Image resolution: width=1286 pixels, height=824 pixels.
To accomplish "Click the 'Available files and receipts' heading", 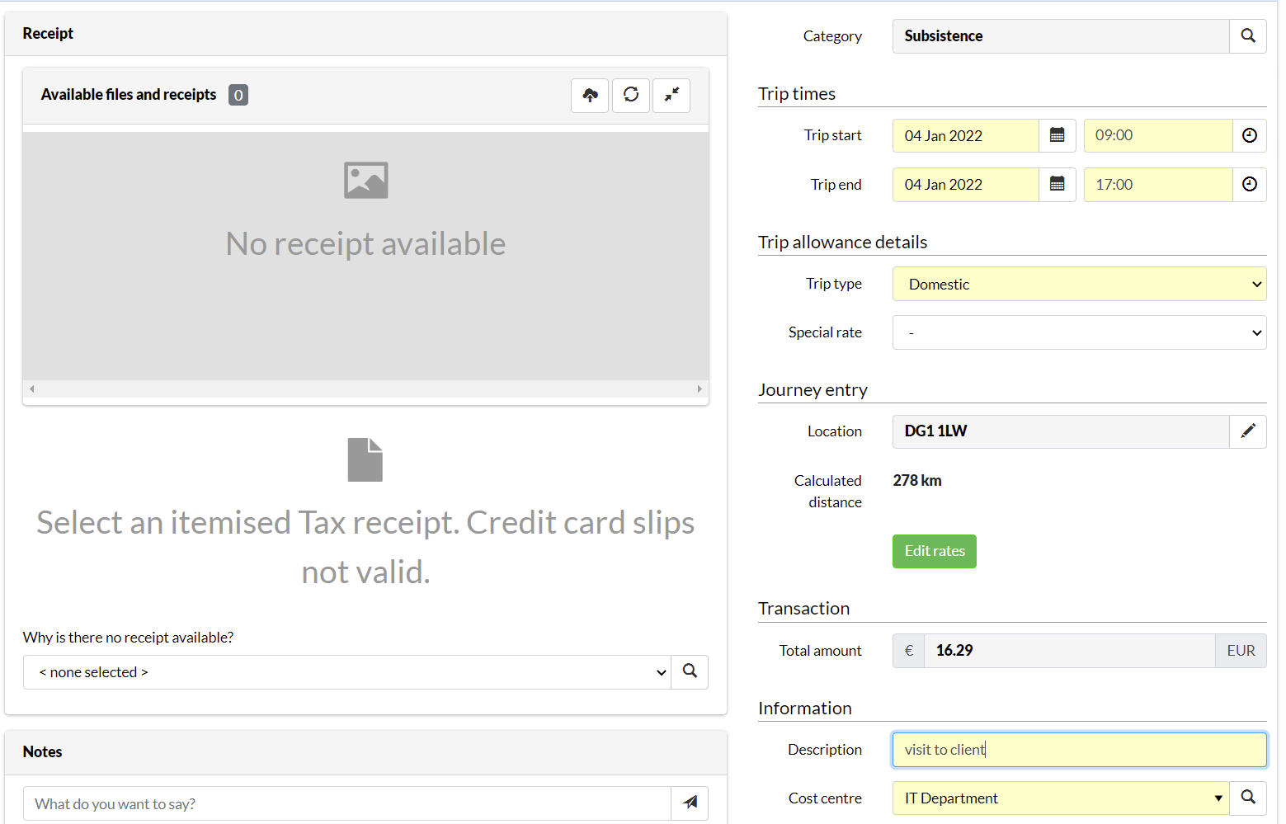I will (129, 95).
